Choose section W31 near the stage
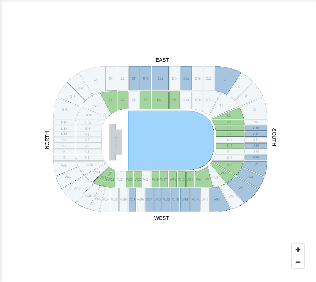This screenshot has width=316, height=282. point(102,178)
